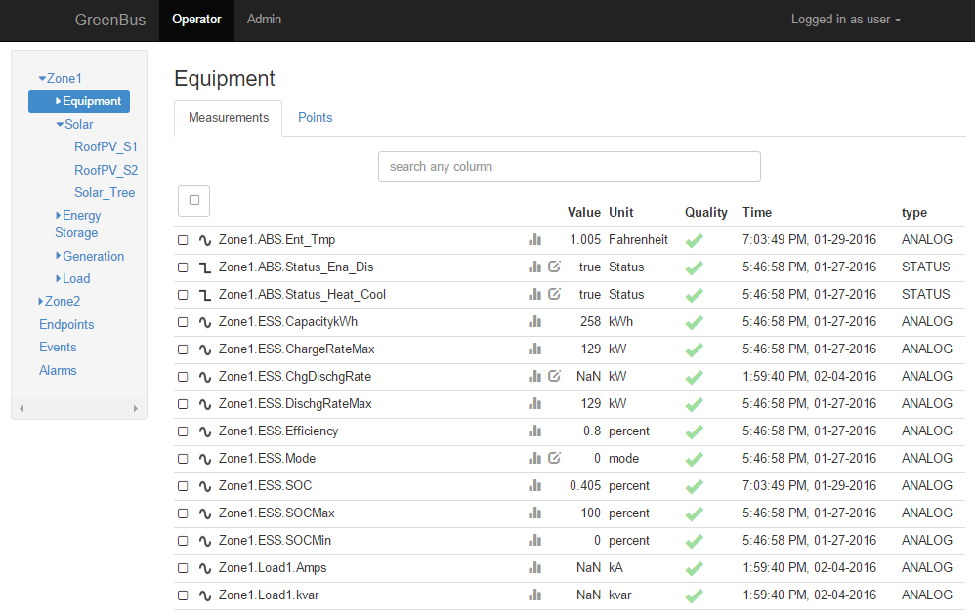Viewport: 975px width, 616px height.
Task: Click status step icon for Zone1.ABS.Status_Ena_Dis
Action: coord(204,267)
